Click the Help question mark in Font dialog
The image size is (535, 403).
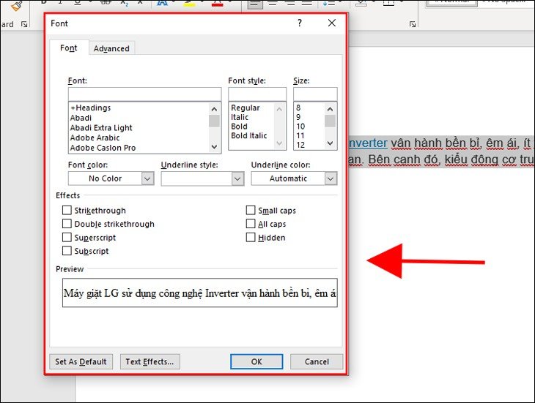click(299, 23)
